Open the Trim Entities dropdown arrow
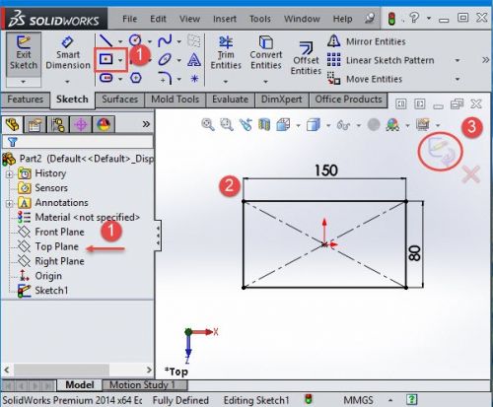Image resolution: width=493 pixels, height=407 pixels. (226, 82)
